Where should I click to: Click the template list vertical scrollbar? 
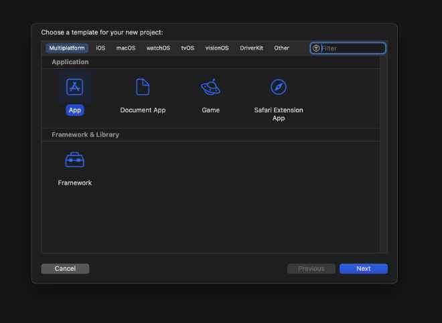click(383, 154)
